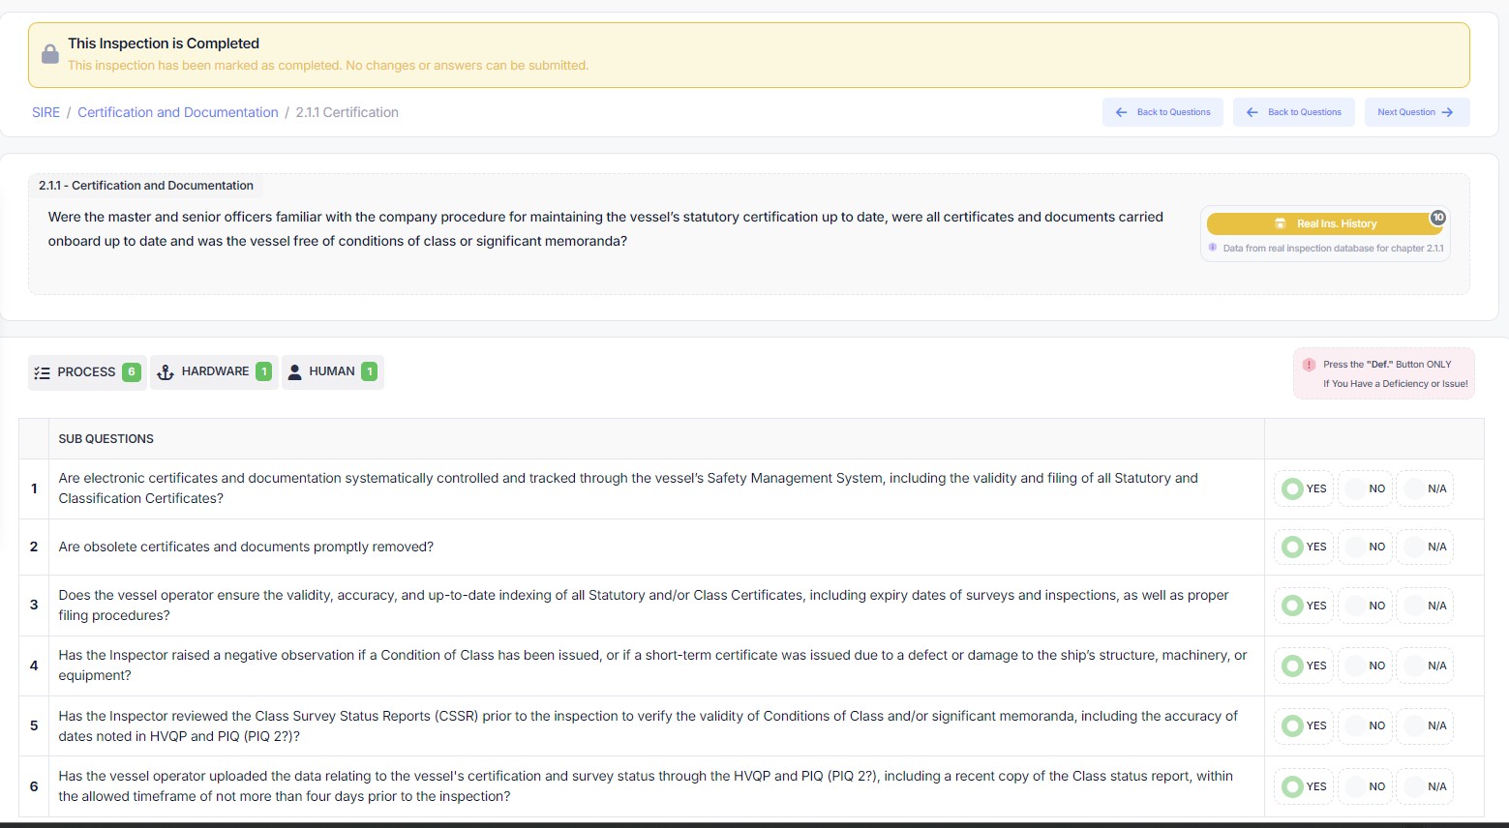Click the calendar icon in Real Ins. History
Screen dimensions: 1509x828
tap(1280, 223)
